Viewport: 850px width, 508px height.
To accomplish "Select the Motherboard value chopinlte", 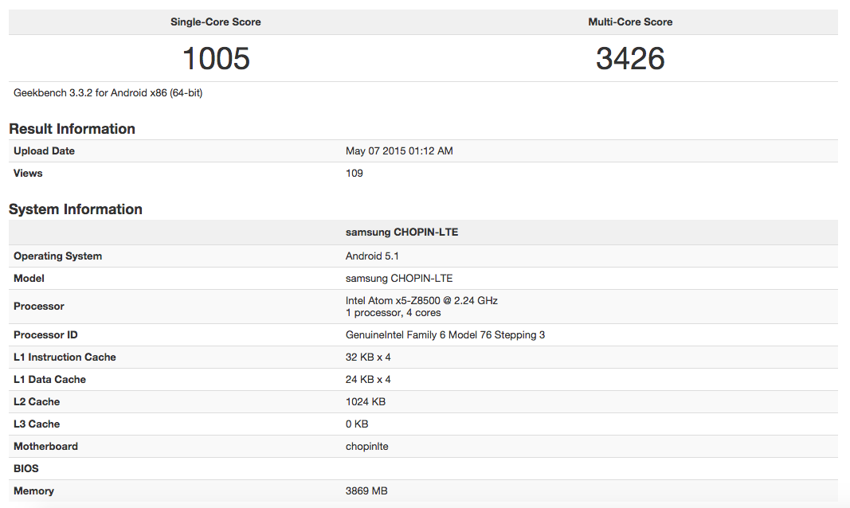I will (367, 447).
